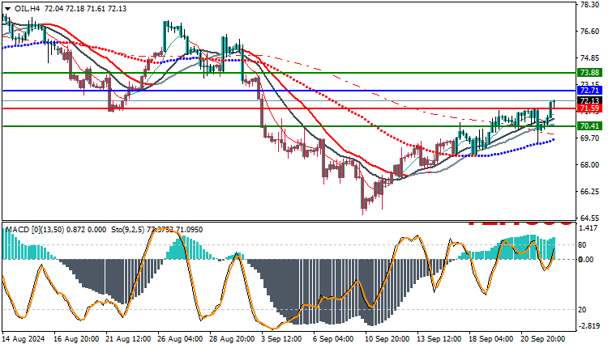Open the chart menu arrow beside OIL,H4

[x=8, y=9]
